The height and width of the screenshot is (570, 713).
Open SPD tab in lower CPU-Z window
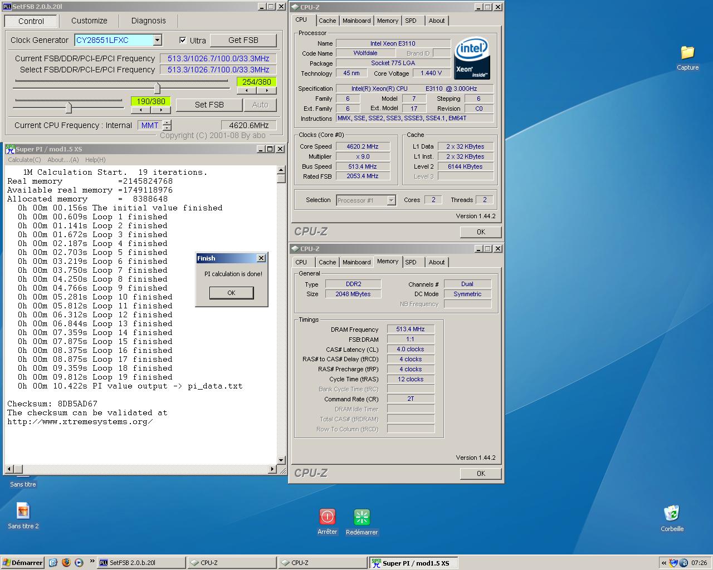(411, 262)
